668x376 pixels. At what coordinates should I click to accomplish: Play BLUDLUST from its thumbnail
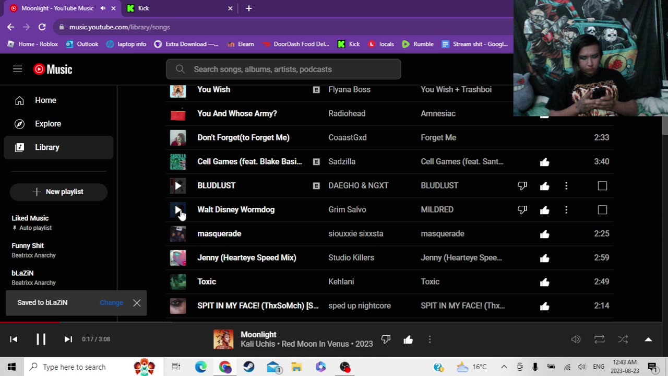pyautogui.click(x=178, y=185)
